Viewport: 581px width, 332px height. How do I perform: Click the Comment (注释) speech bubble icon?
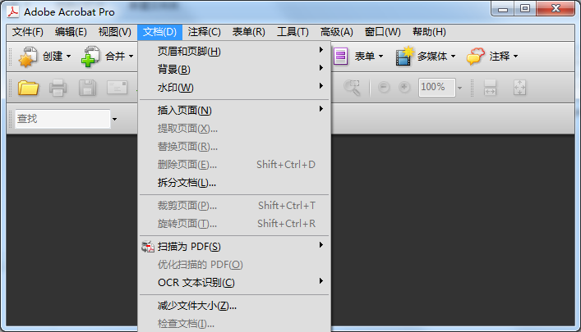pos(476,57)
